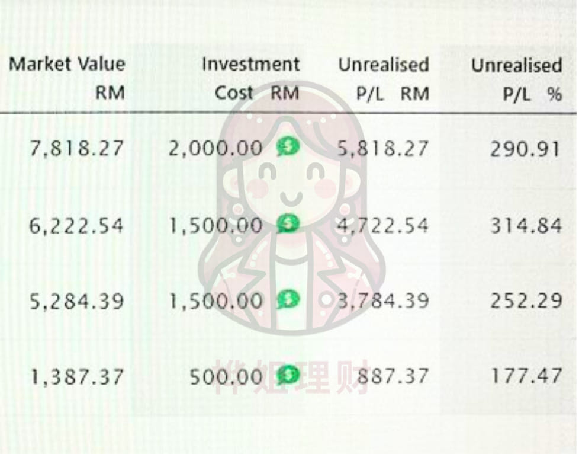Select the 290.91 percentage cell
Viewport: 579px width, 454px height.
[x=525, y=149]
